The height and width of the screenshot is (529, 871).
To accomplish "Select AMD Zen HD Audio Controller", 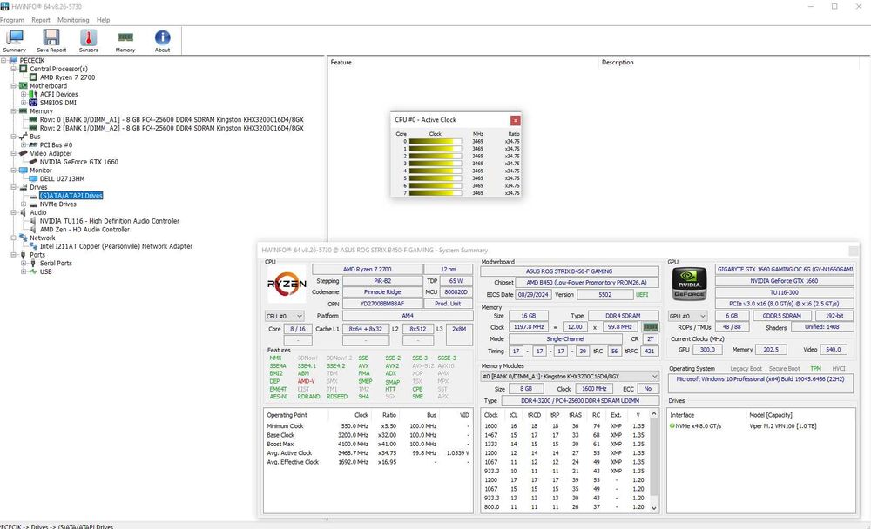I will [84, 229].
